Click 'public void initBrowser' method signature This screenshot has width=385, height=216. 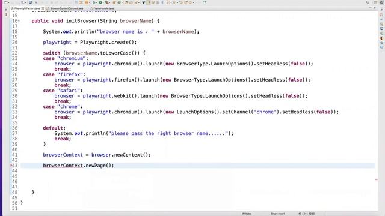pyautogui.click(x=96, y=21)
